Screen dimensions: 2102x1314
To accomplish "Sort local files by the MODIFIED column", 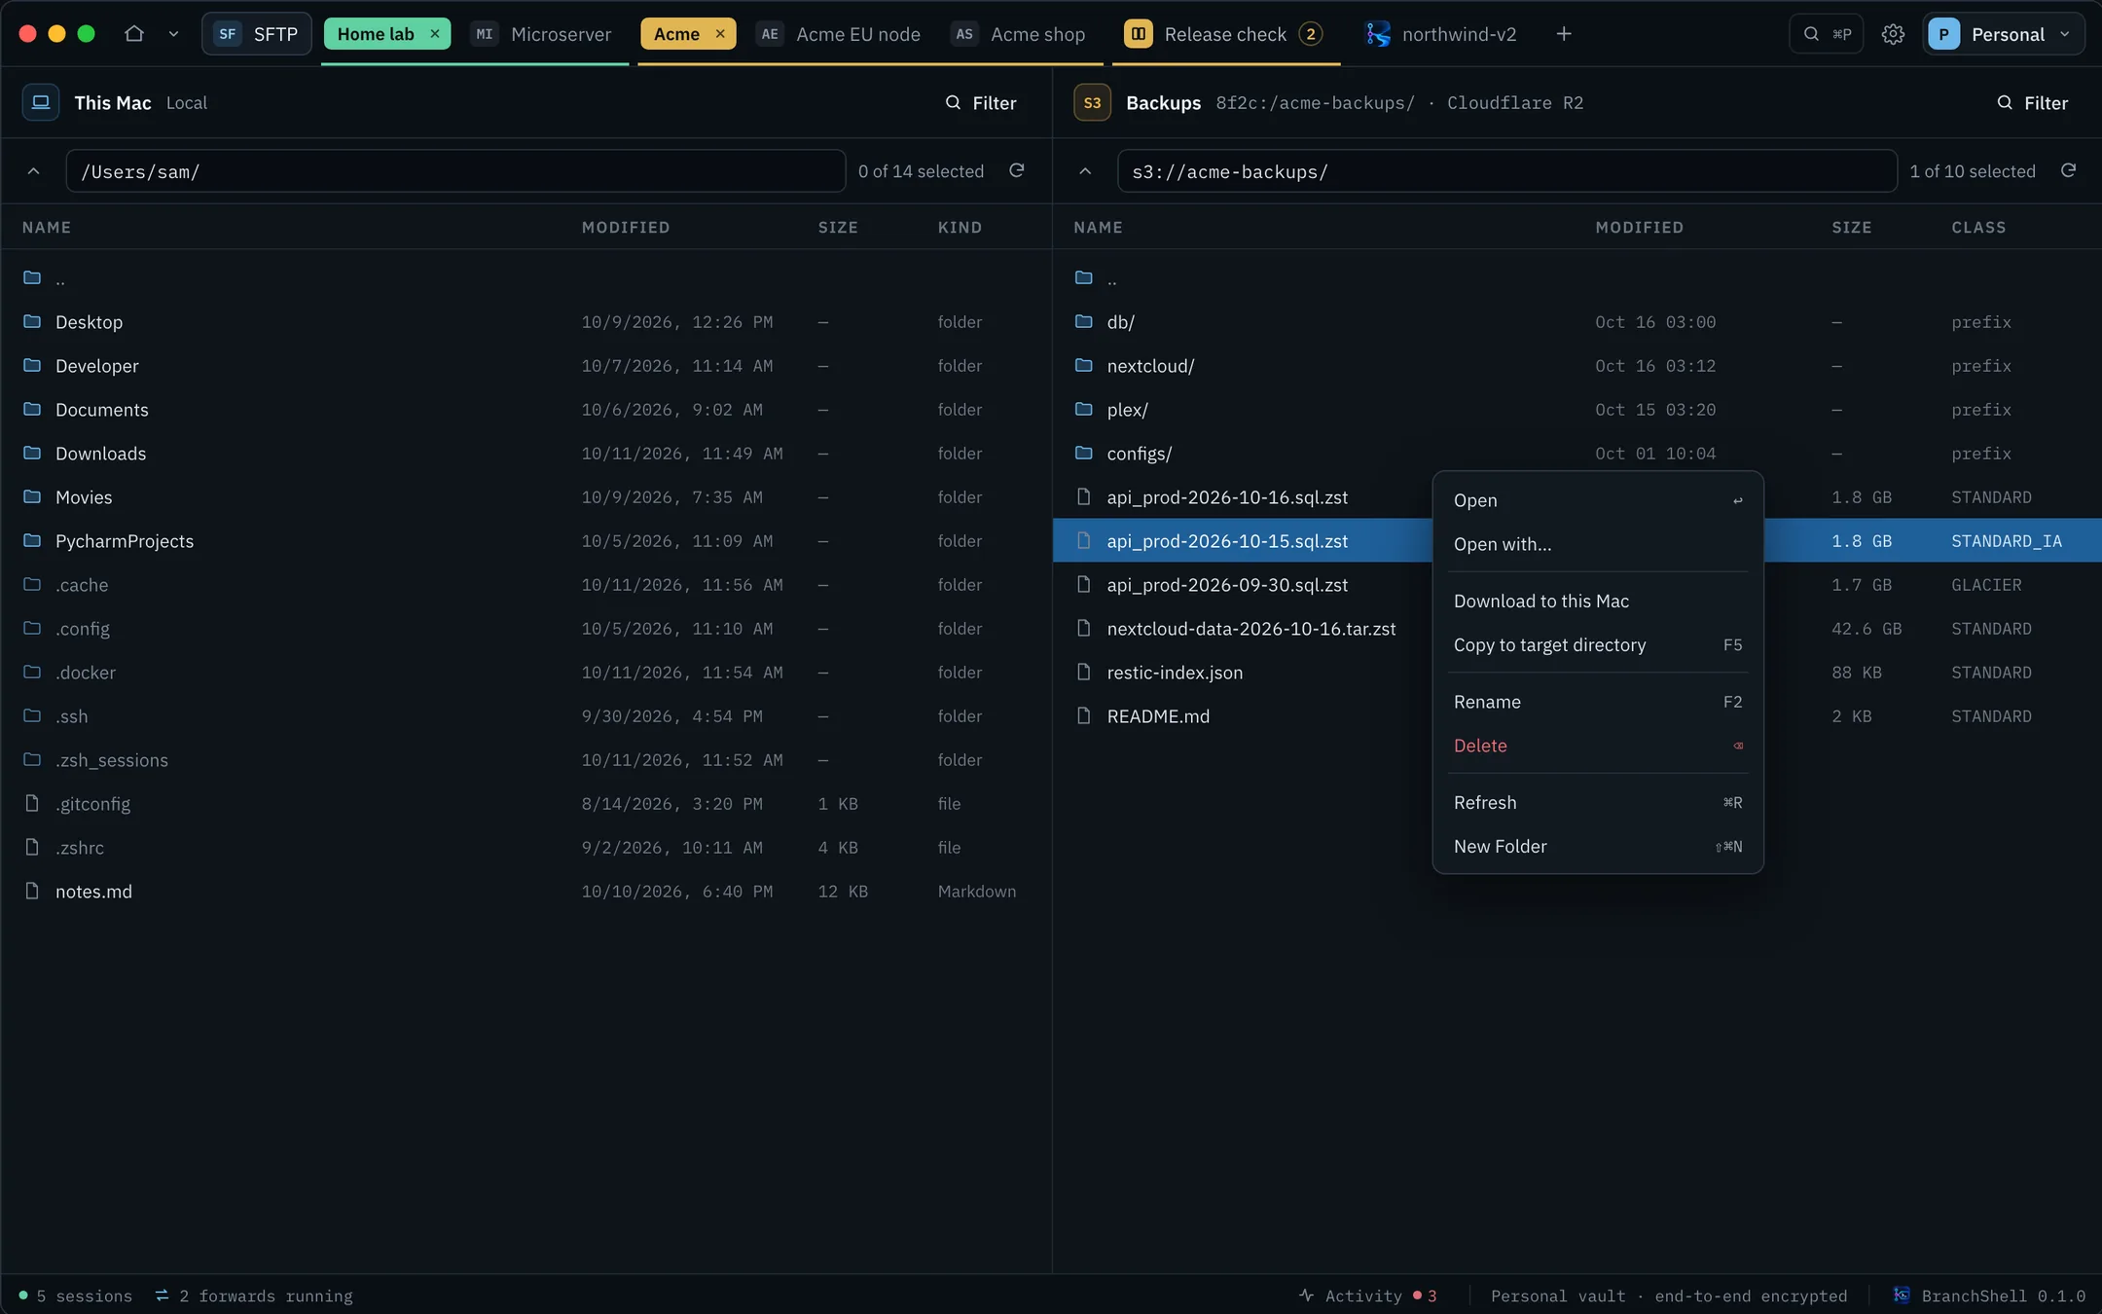I will tap(626, 227).
